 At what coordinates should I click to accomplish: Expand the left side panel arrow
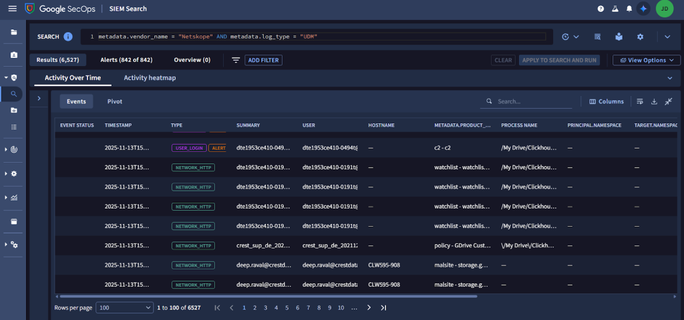click(x=39, y=99)
